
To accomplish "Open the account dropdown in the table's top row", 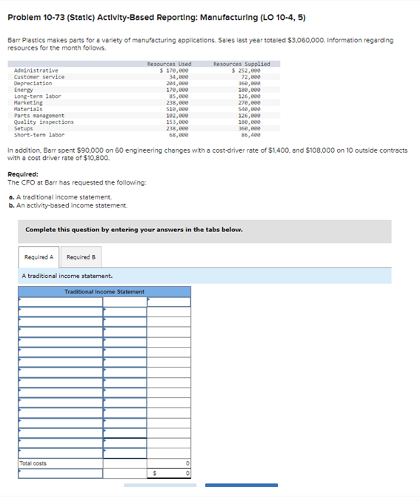I will click(61, 302).
